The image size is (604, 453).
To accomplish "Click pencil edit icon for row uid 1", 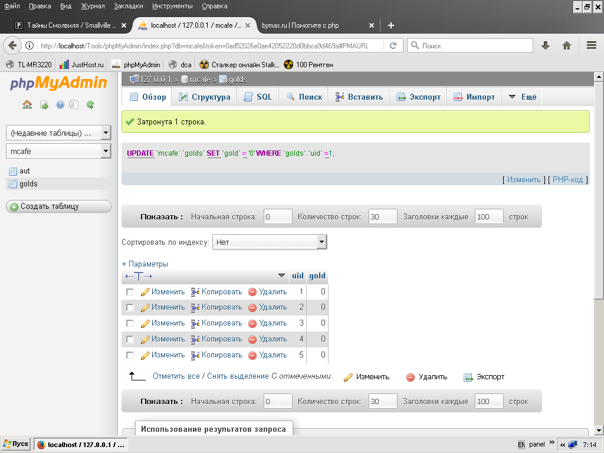I will click(x=145, y=292).
